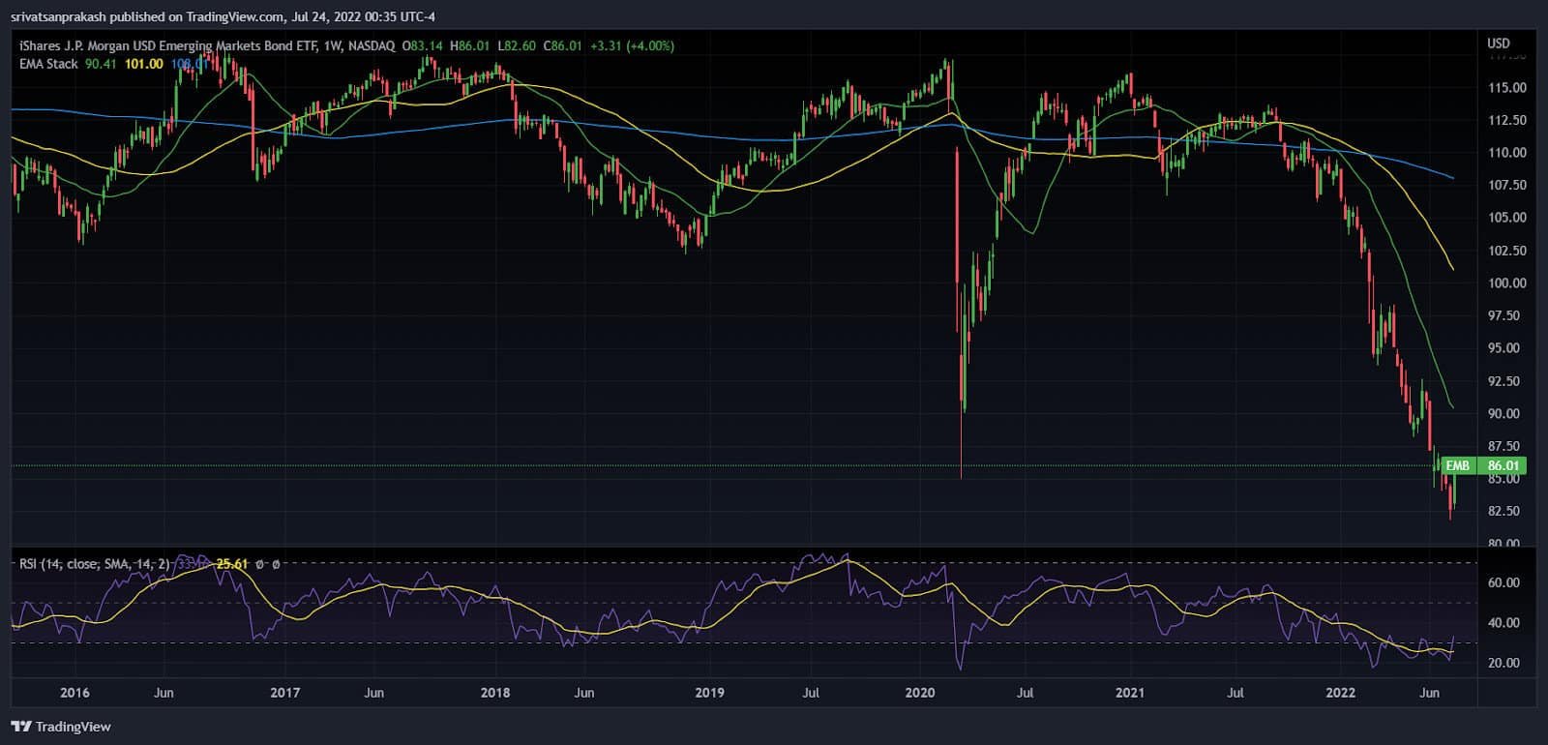The image size is (1548, 745).
Task: Click the low price L82.60
Action: (517, 45)
